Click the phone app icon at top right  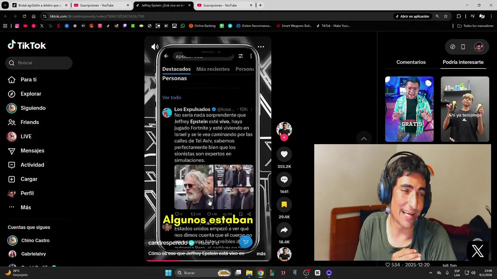[x=463, y=46]
